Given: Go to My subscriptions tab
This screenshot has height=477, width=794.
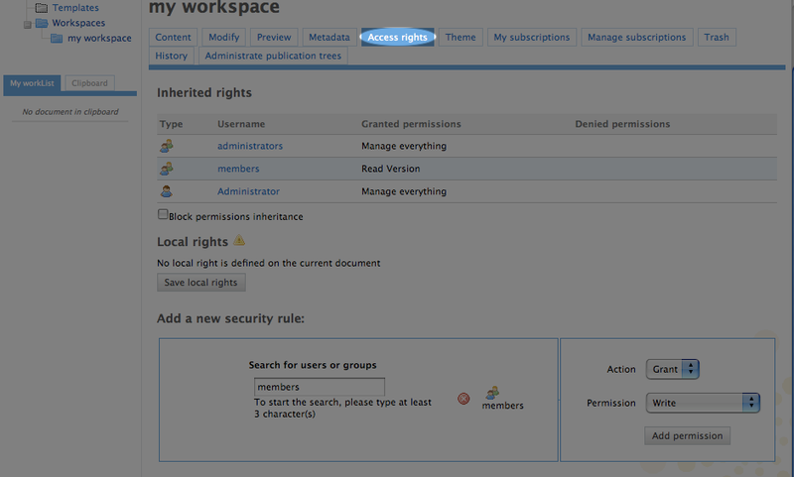Looking at the screenshot, I should coord(532,37).
